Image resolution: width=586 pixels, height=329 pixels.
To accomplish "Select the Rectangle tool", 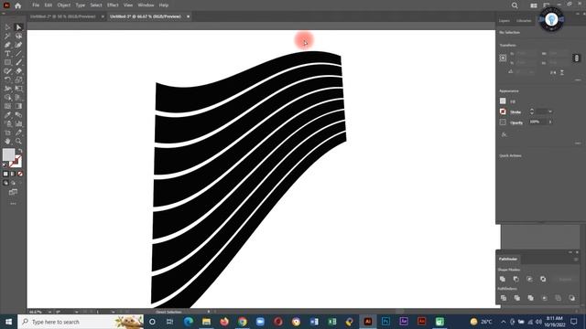I will pos(7,62).
